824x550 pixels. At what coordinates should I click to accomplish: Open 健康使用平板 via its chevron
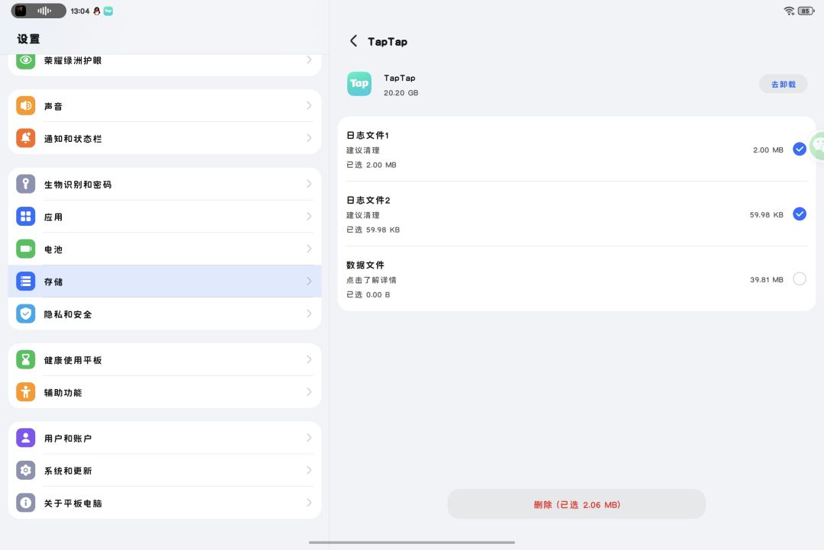click(x=309, y=360)
